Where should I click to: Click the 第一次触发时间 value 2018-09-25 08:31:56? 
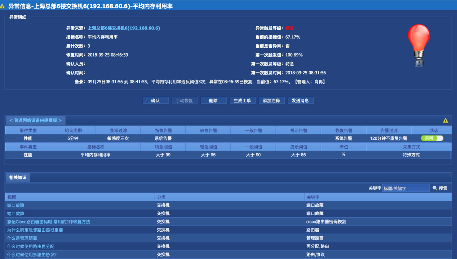pyautogui.click(x=306, y=73)
